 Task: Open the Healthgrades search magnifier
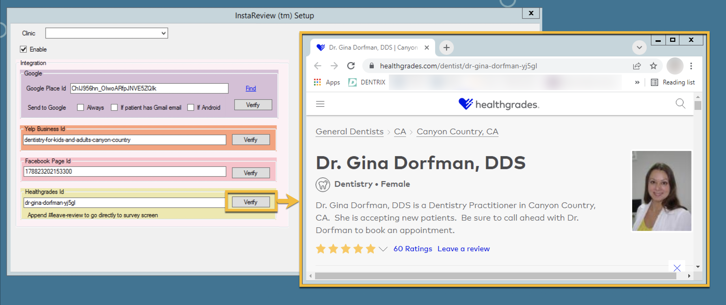(x=680, y=104)
